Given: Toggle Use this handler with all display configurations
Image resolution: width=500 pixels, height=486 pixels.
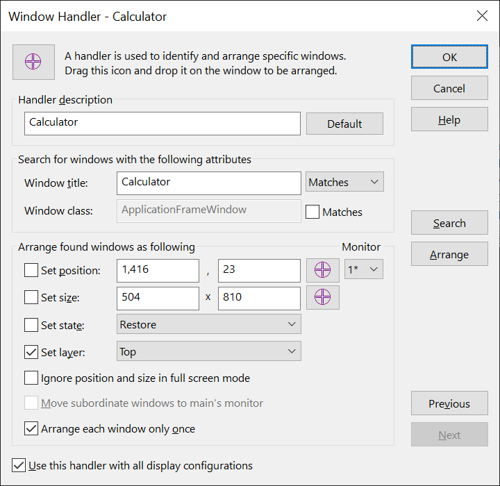Looking at the screenshot, I should tap(19, 465).
